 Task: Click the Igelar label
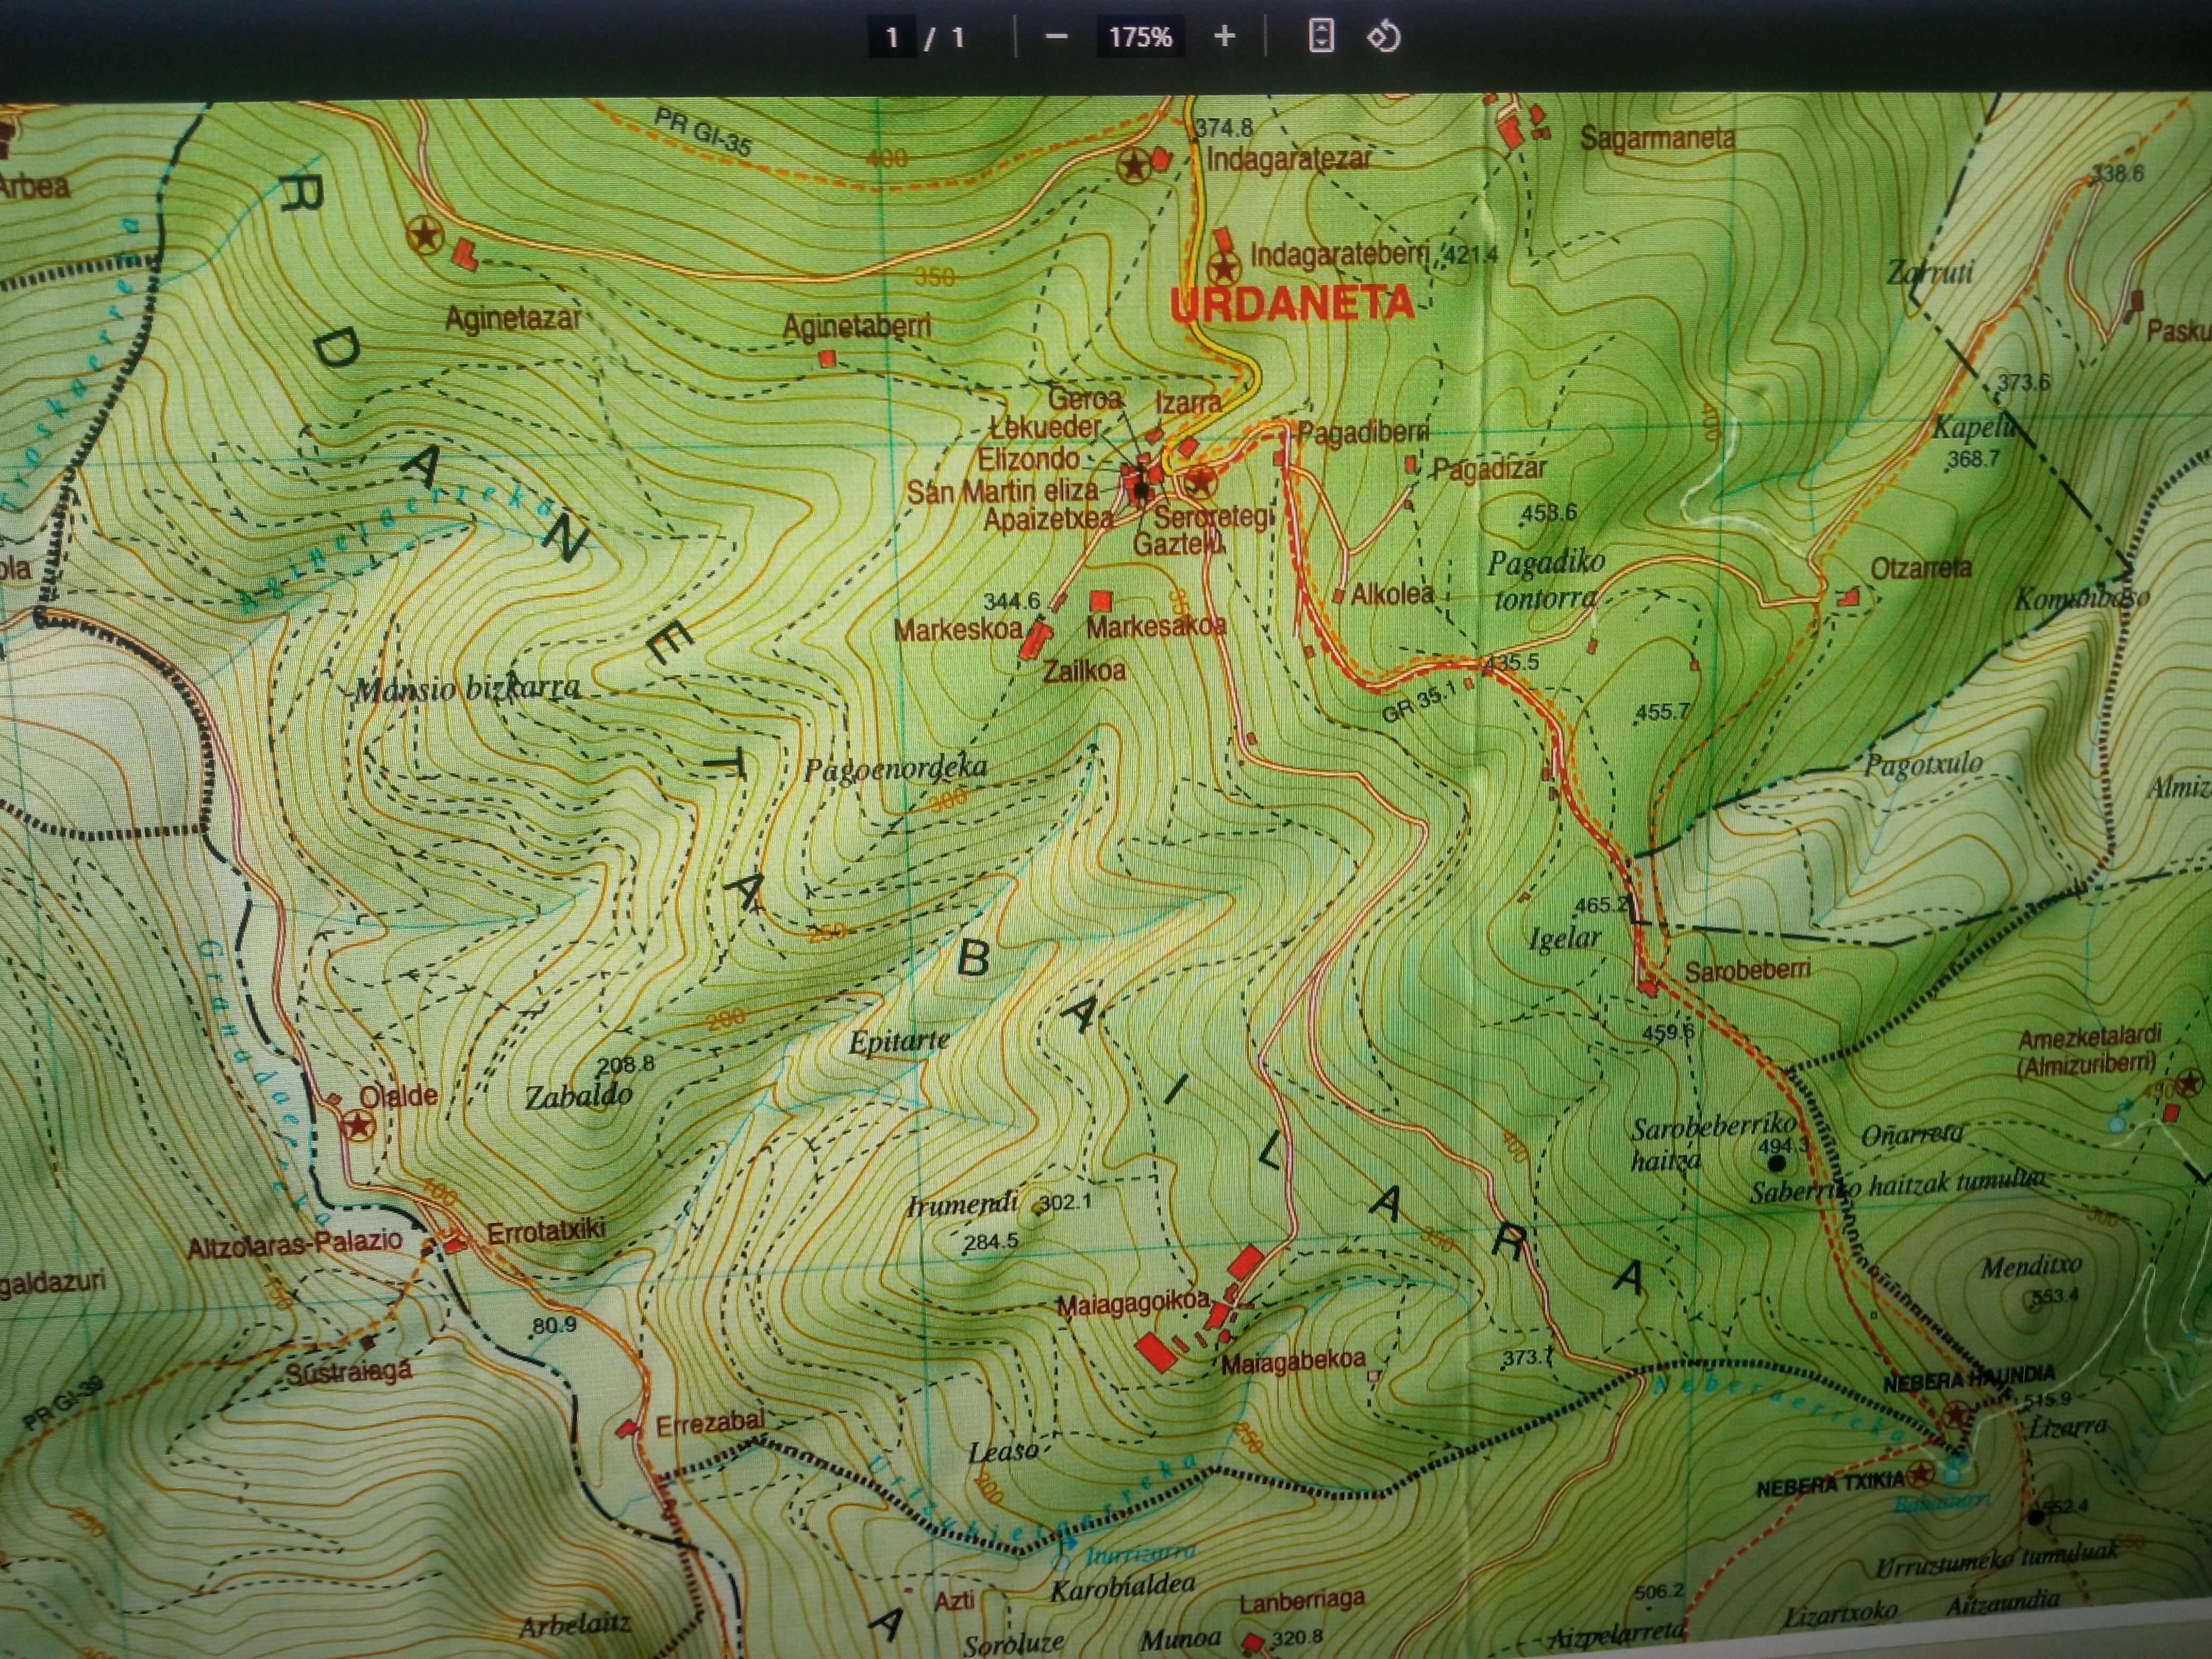[x=1564, y=939]
